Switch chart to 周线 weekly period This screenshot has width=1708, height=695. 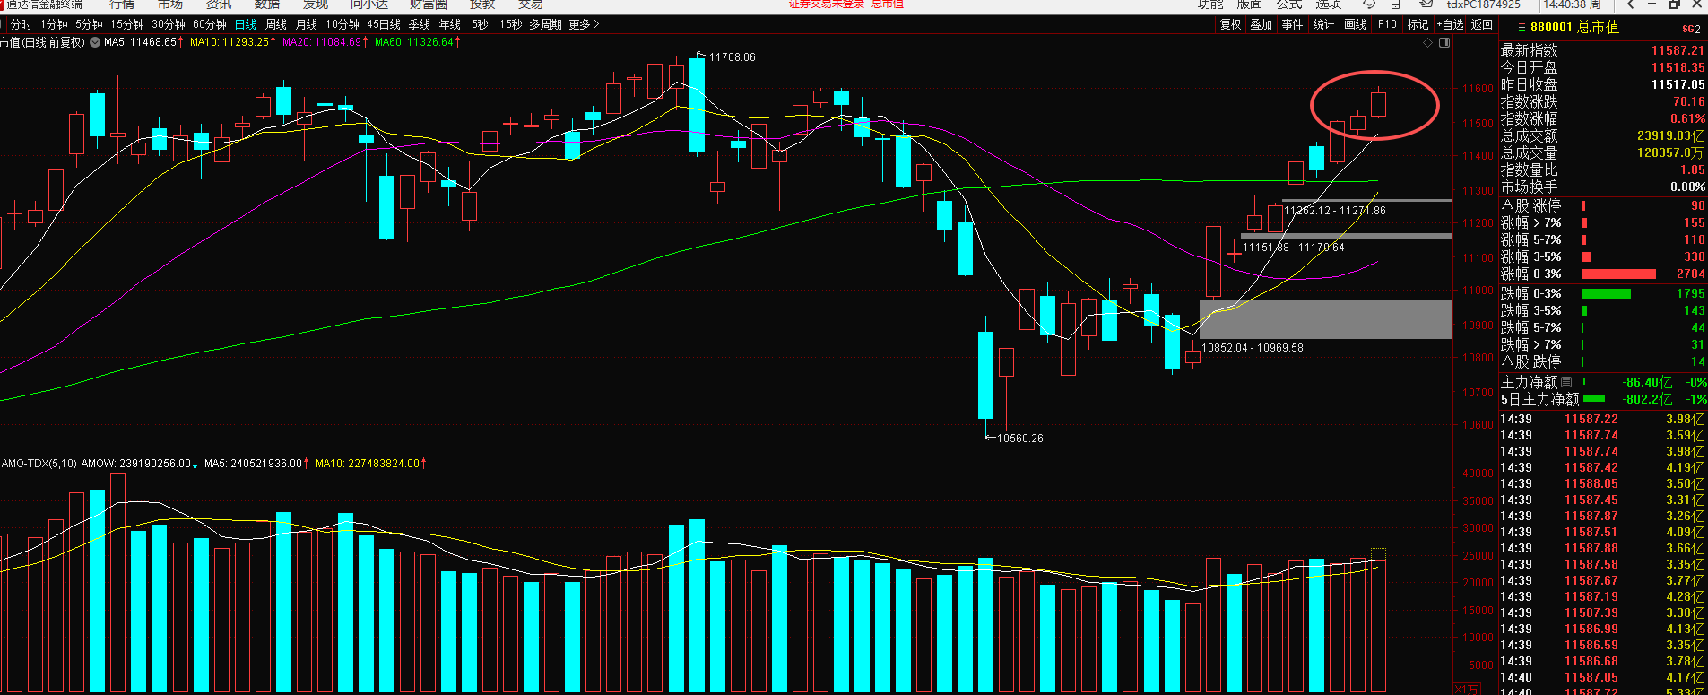click(276, 24)
